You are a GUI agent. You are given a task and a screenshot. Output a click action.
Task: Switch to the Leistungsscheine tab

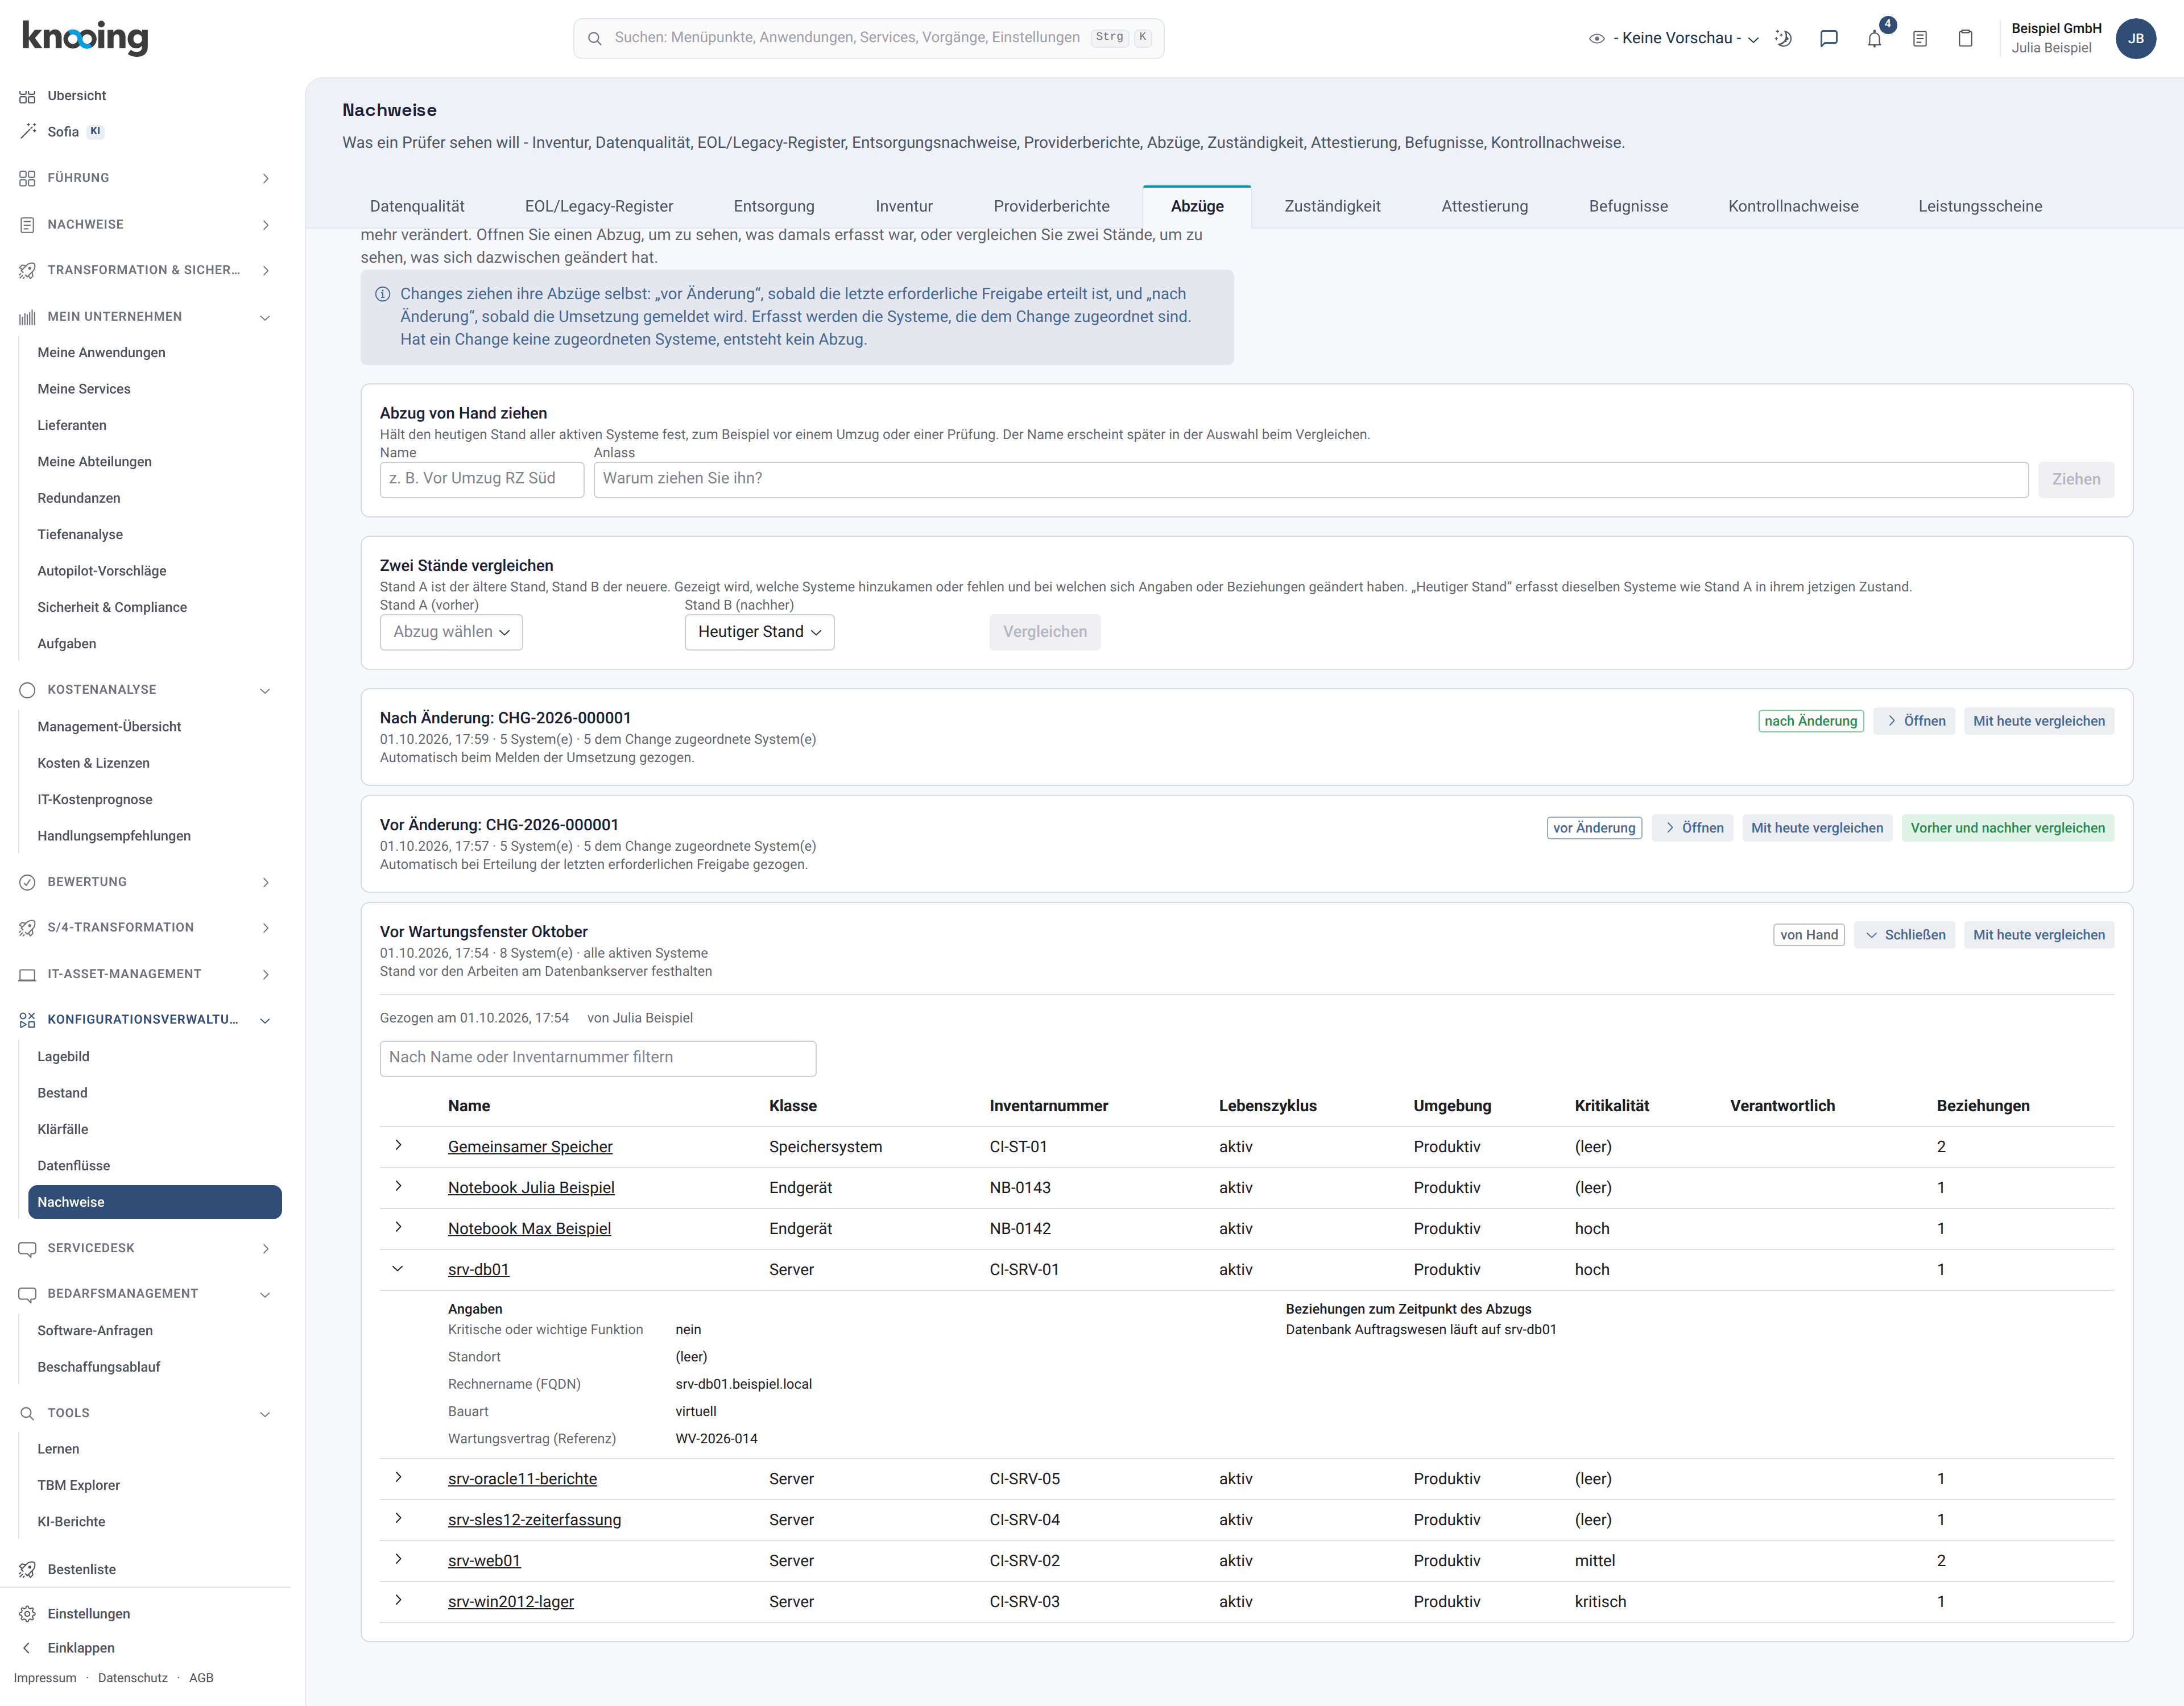tap(1980, 206)
